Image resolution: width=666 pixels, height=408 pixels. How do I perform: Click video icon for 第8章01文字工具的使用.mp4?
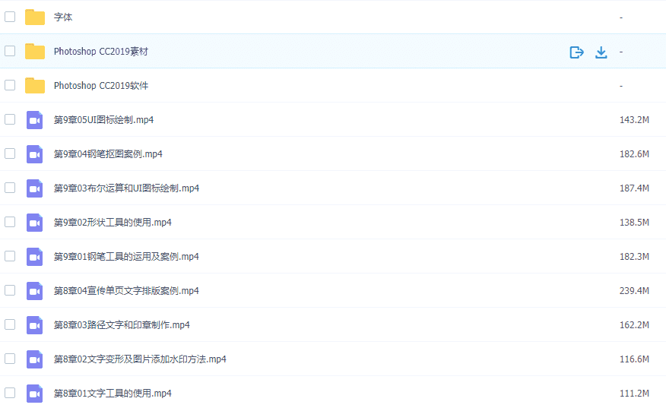click(x=35, y=394)
